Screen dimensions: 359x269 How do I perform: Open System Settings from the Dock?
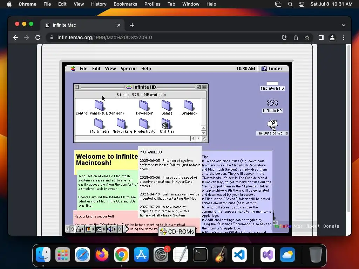[x=161, y=255]
